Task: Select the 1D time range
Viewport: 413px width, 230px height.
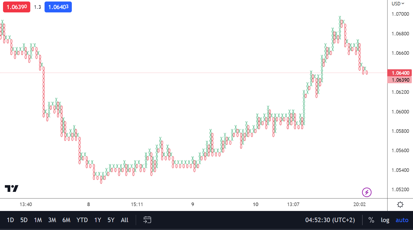Action: click(10, 220)
